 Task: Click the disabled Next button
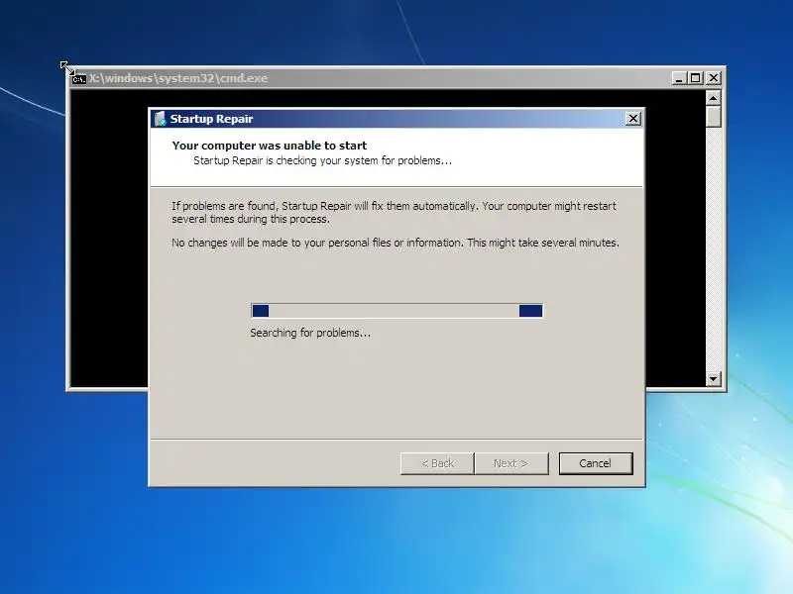click(x=510, y=463)
